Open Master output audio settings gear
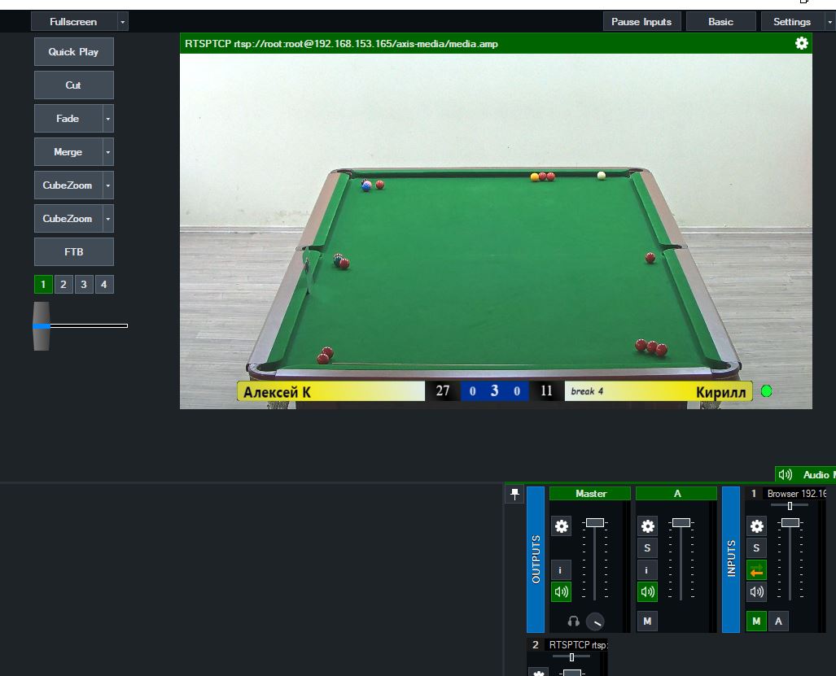 561,526
